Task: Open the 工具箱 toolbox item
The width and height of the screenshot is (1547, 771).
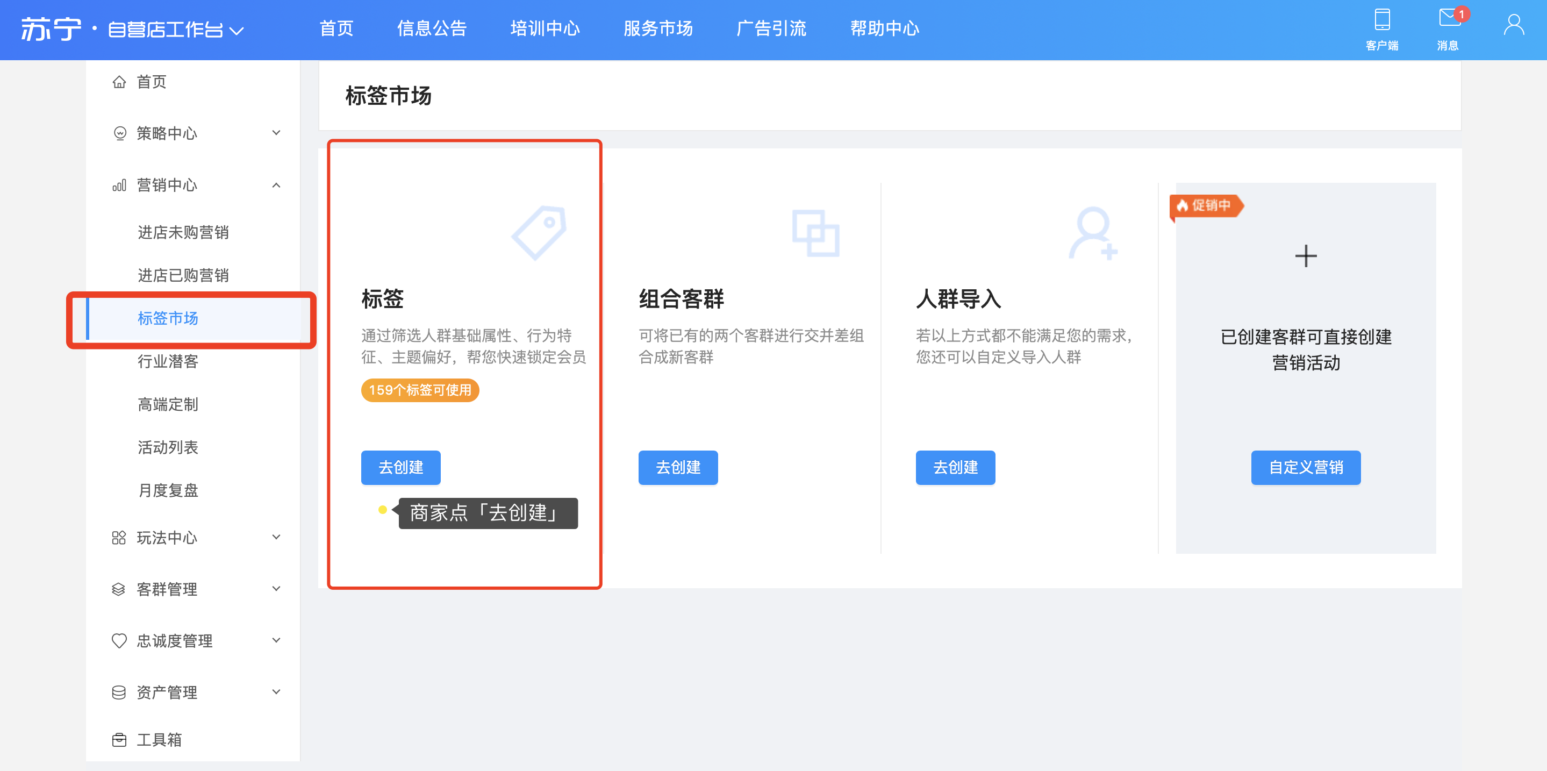Action: pyautogui.click(x=159, y=740)
